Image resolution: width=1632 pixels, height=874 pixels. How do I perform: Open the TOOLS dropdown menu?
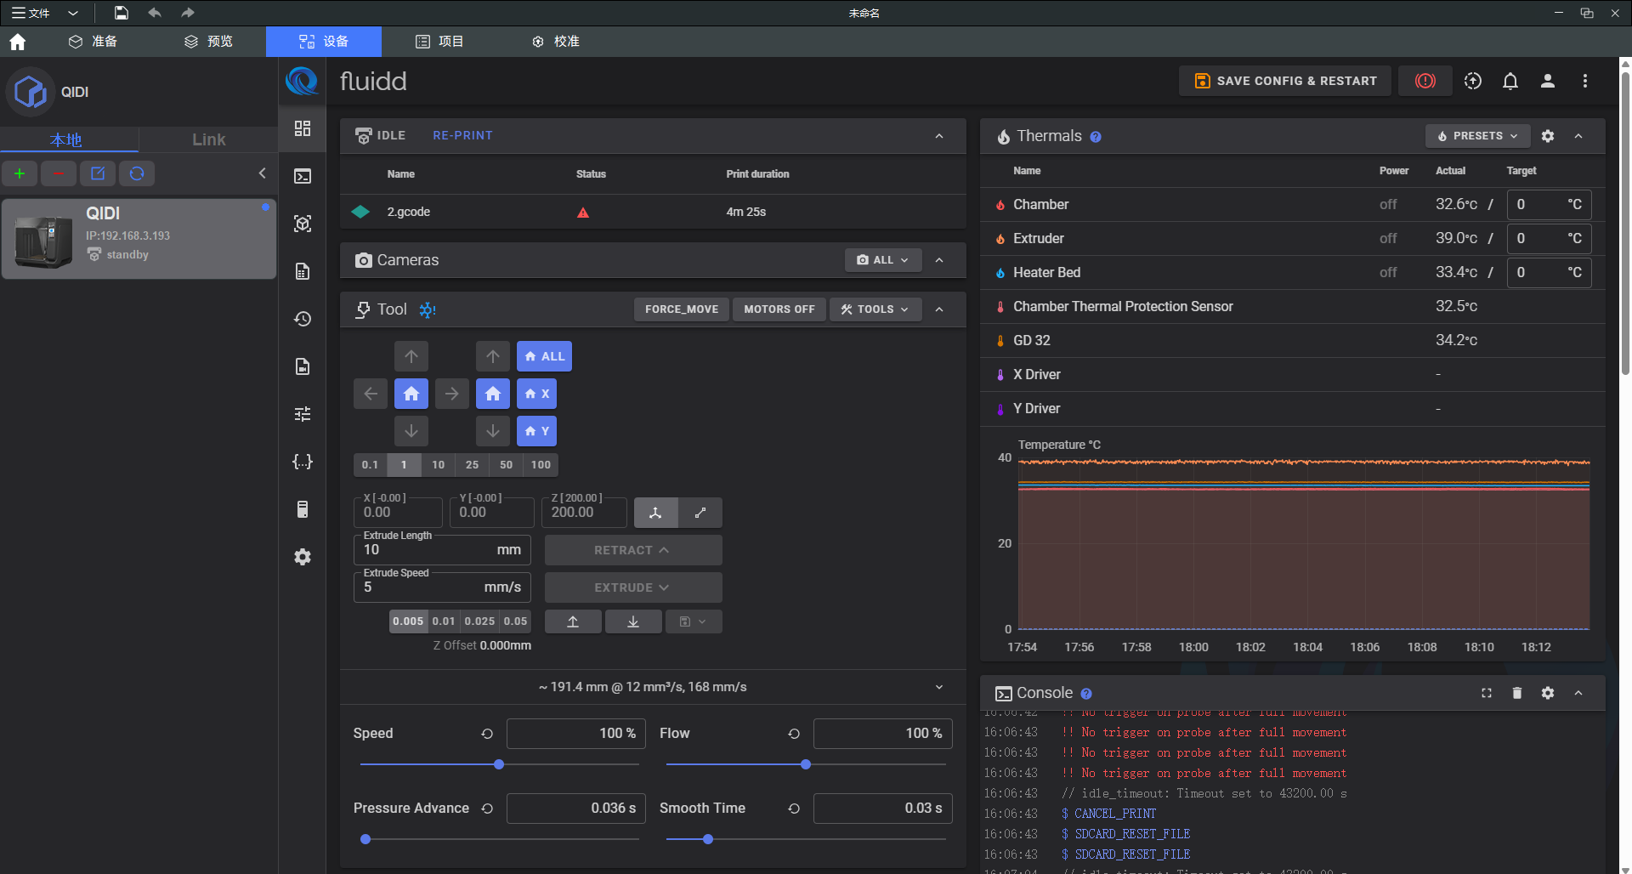(x=875, y=309)
